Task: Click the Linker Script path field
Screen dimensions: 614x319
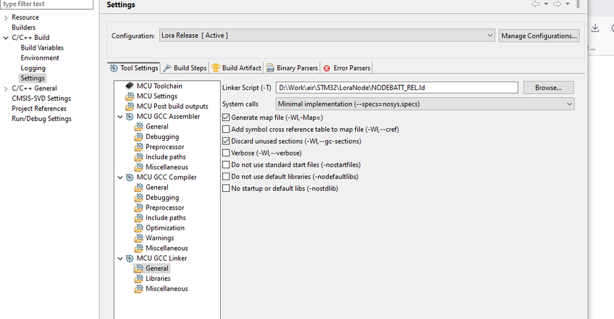Action: click(396, 88)
